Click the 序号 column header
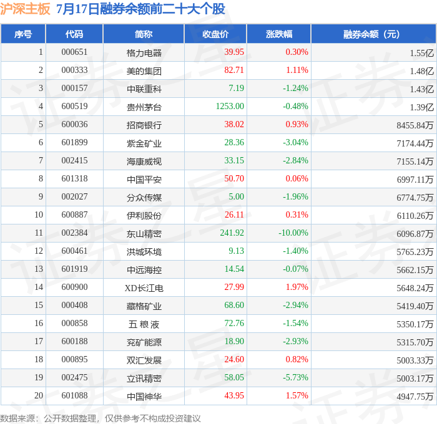Viewport: 437px width, 424px height. pyautogui.click(x=23, y=34)
